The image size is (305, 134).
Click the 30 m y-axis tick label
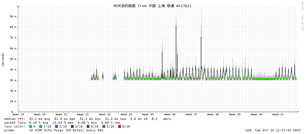point(13,80)
